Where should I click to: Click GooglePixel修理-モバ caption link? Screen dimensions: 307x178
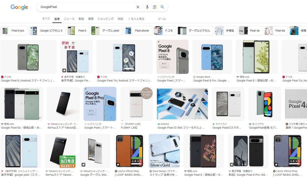(x=263, y=128)
